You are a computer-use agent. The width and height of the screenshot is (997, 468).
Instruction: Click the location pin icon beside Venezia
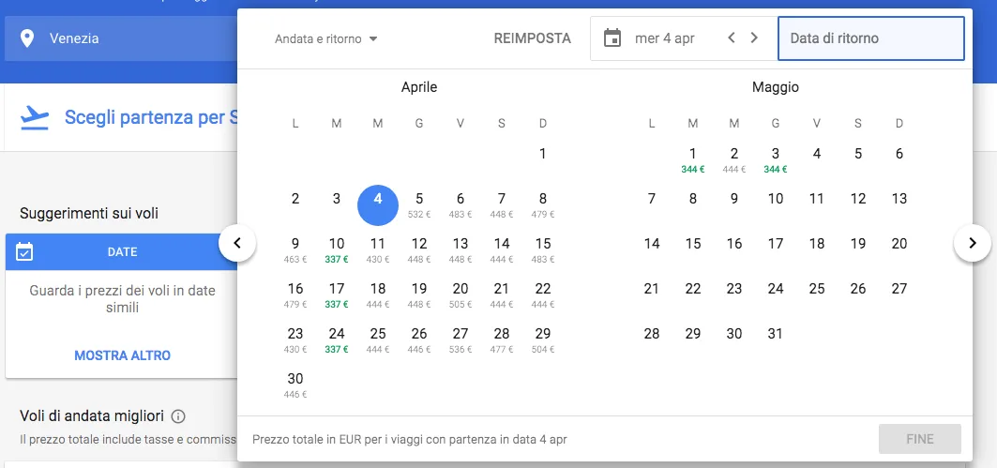(x=27, y=38)
